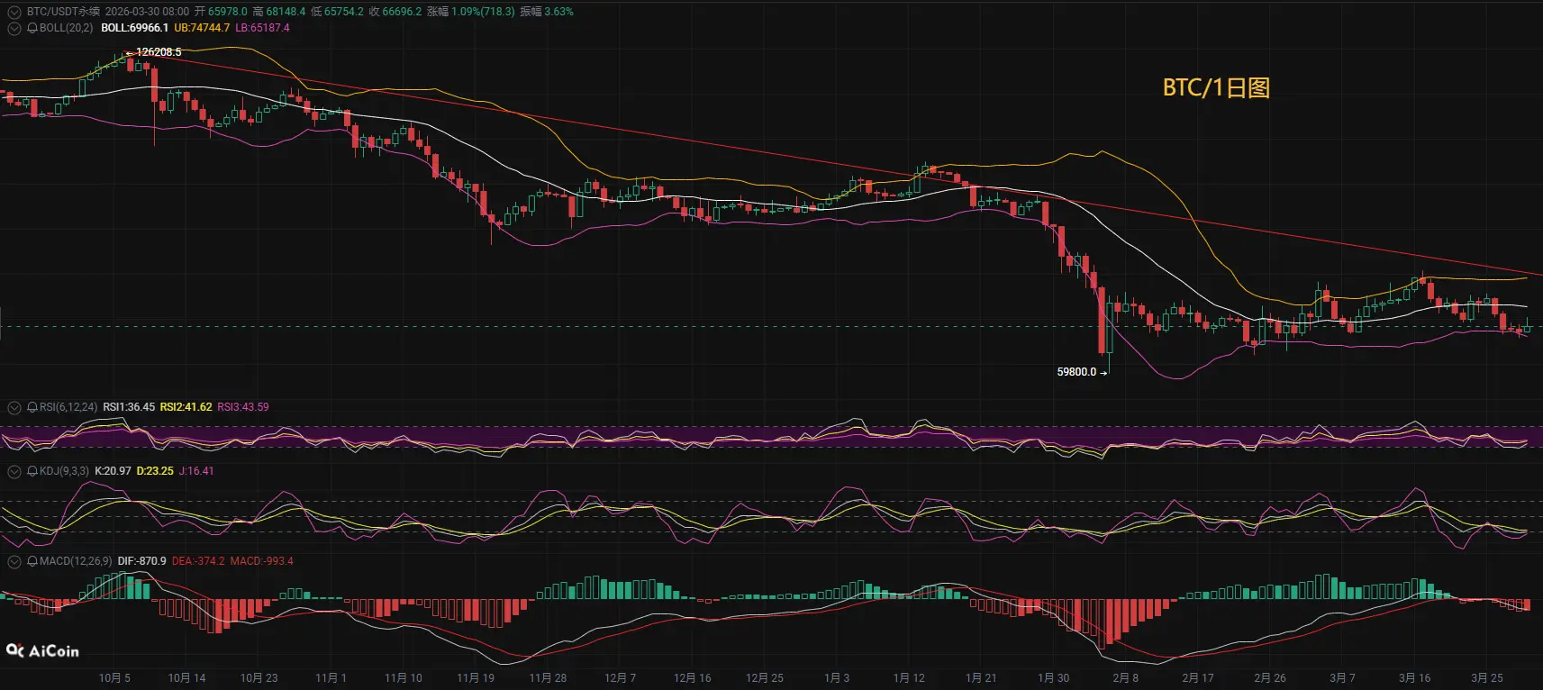This screenshot has height=690, width=1543.
Task: Click the 12月 16 date label
Action: (x=692, y=678)
